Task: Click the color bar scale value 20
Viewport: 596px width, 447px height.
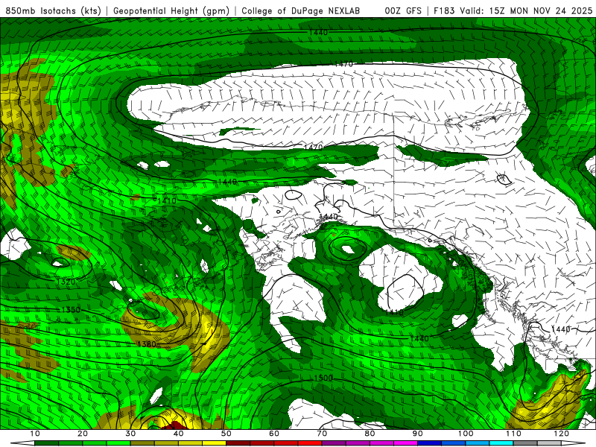Action: click(x=83, y=434)
